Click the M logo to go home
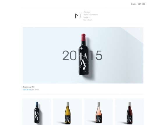Viewport: 166px width, 125px height. click(78, 16)
